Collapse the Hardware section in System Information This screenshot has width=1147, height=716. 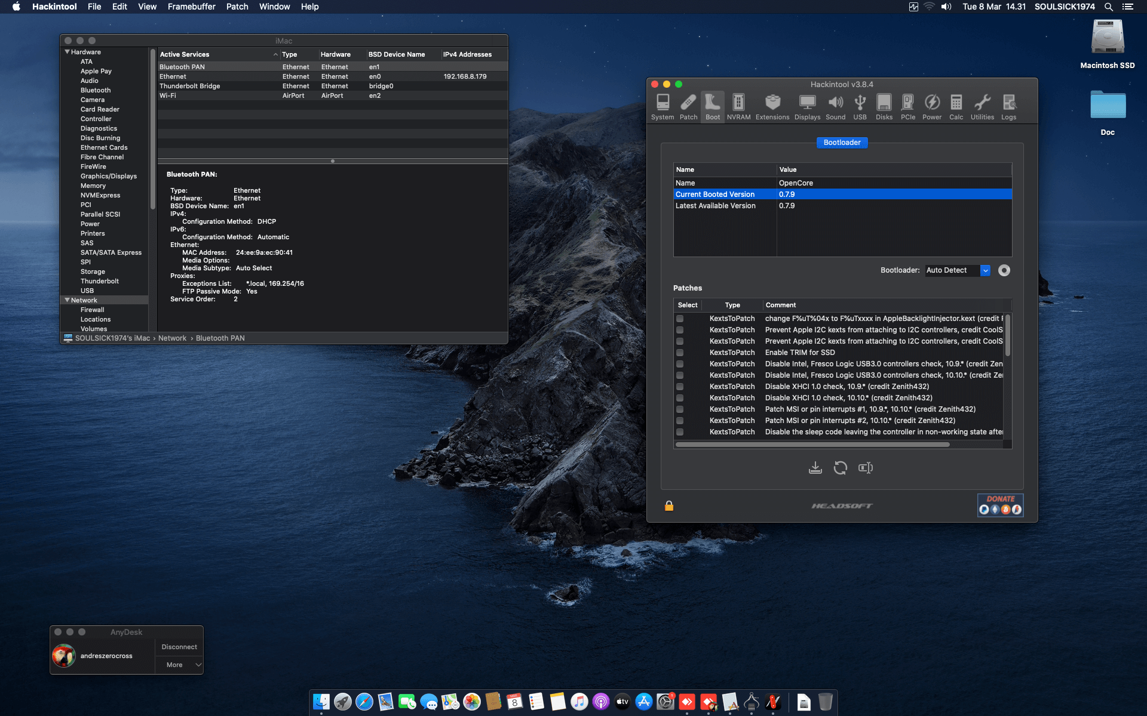click(x=67, y=52)
